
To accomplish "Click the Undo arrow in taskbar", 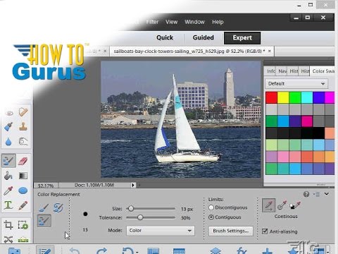I will click(x=75, y=250).
